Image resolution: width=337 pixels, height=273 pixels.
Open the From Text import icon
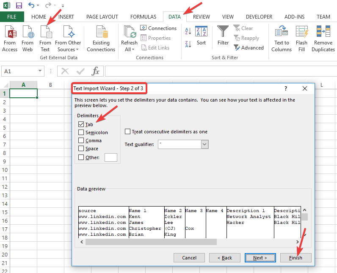coord(45,33)
